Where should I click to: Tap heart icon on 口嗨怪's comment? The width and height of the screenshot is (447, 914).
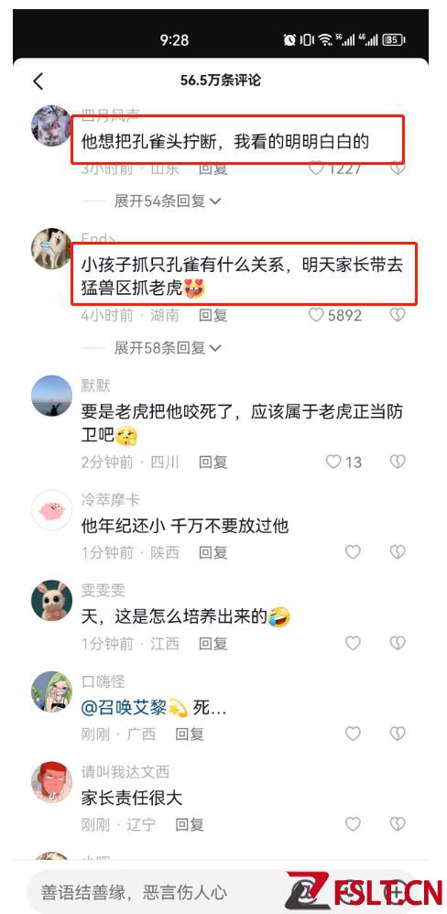coord(354,734)
